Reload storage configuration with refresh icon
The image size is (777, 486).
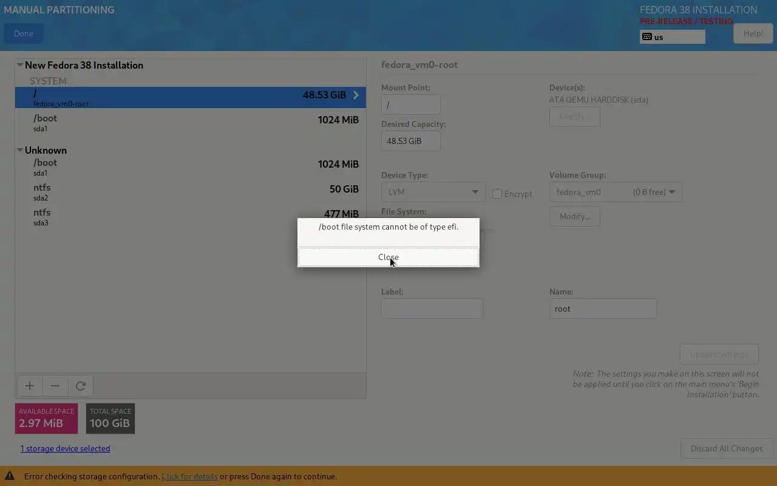(81, 386)
